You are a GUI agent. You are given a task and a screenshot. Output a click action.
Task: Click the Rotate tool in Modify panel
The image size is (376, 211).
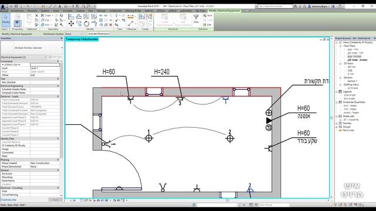(x=86, y=23)
